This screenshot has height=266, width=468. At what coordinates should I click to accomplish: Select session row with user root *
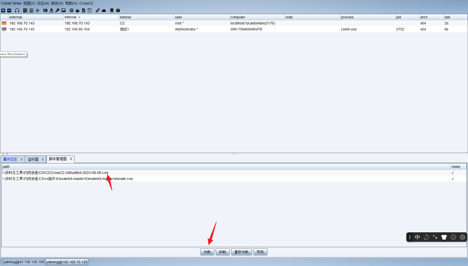pos(234,23)
